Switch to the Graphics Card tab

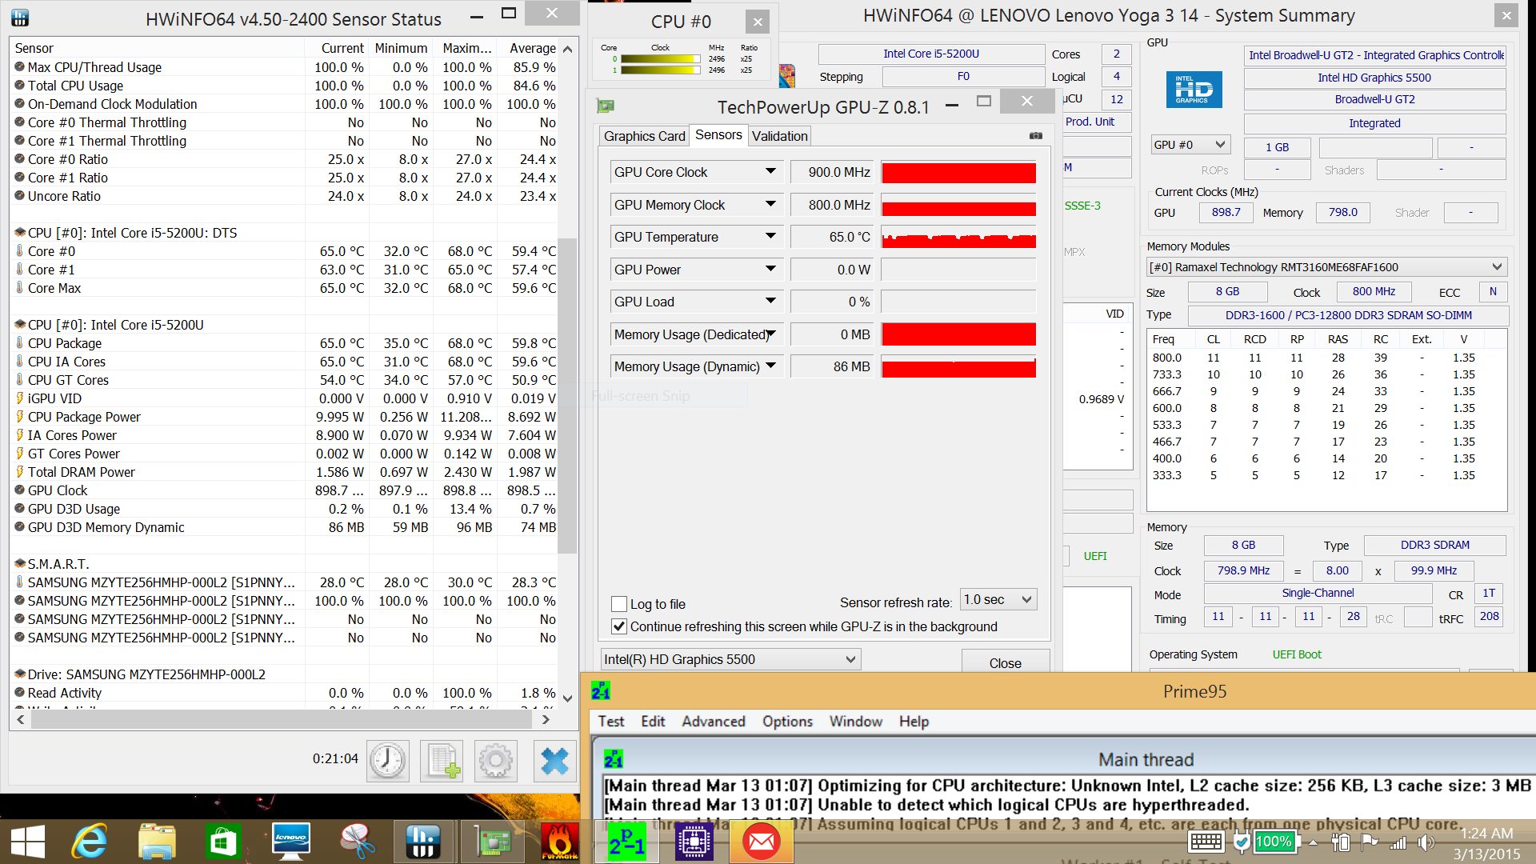click(644, 136)
